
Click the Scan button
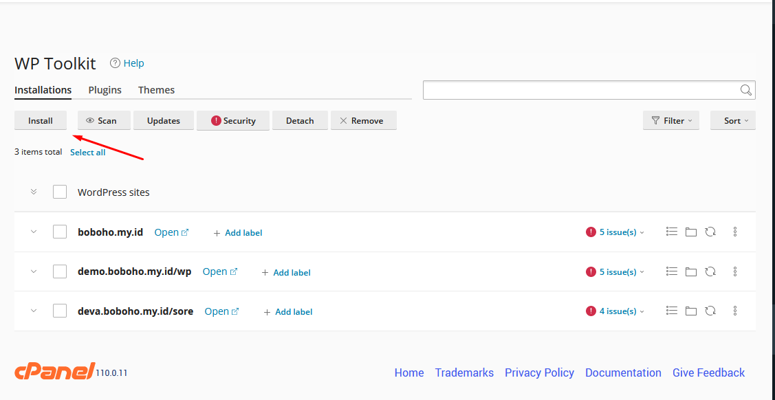click(104, 120)
